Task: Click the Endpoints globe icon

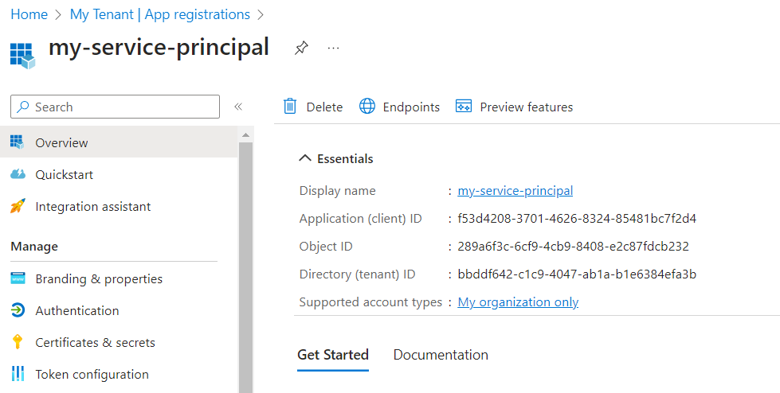Action: point(367,107)
